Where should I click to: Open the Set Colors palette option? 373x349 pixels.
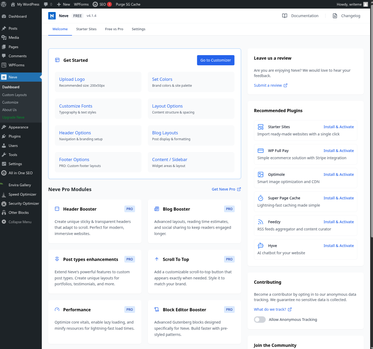[x=162, y=79]
